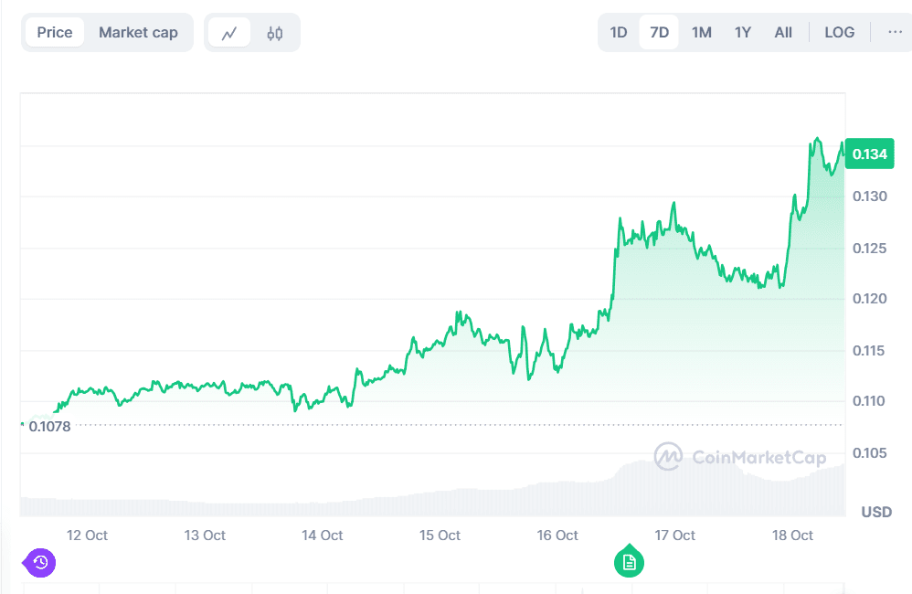Screen dimensions: 912x594
Task: Click the green report document icon
Action: tap(628, 563)
